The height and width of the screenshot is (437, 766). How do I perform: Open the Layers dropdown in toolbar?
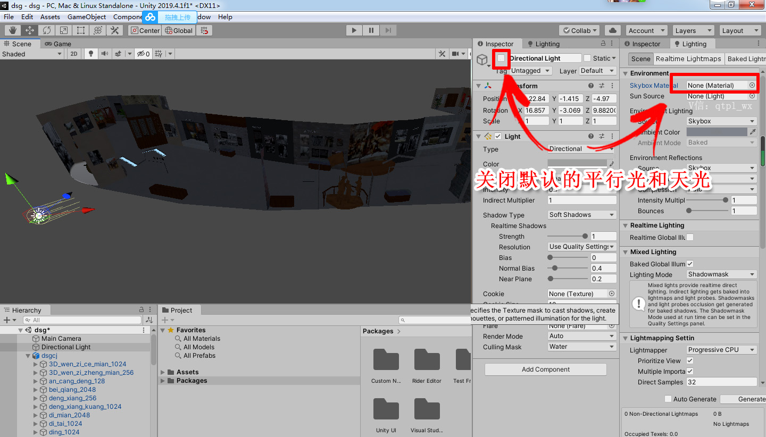point(693,30)
